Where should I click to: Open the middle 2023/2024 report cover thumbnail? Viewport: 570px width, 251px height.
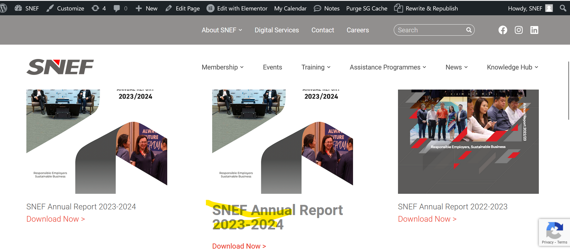pyautogui.click(x=283, y=141)
